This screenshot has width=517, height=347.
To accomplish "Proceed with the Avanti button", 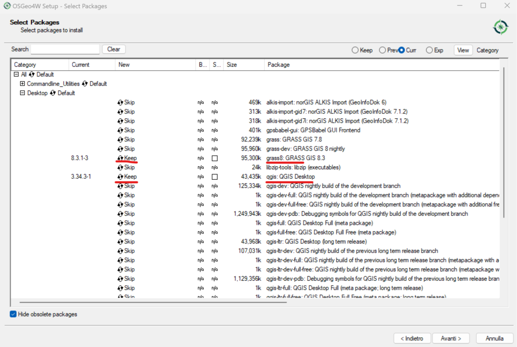I will point(451,338).
